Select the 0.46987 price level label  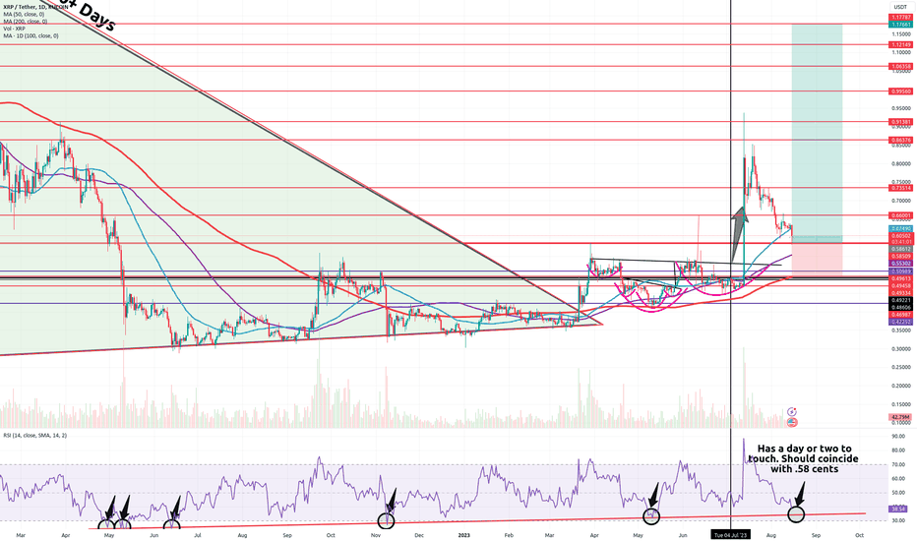pos(900,315)
